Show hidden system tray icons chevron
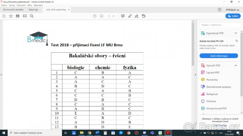The image size is (243, 136). click(201, 133)
